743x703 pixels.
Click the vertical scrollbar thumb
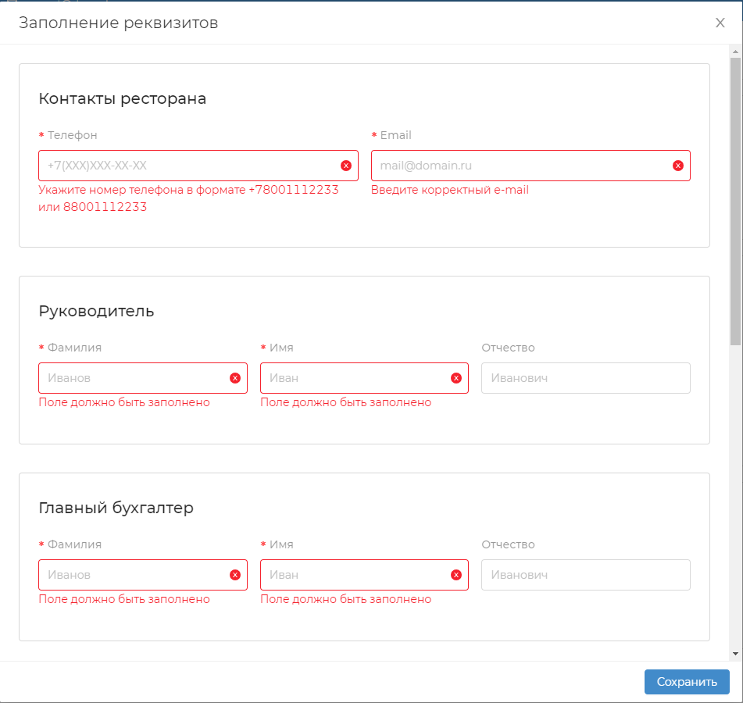point(735,201)
